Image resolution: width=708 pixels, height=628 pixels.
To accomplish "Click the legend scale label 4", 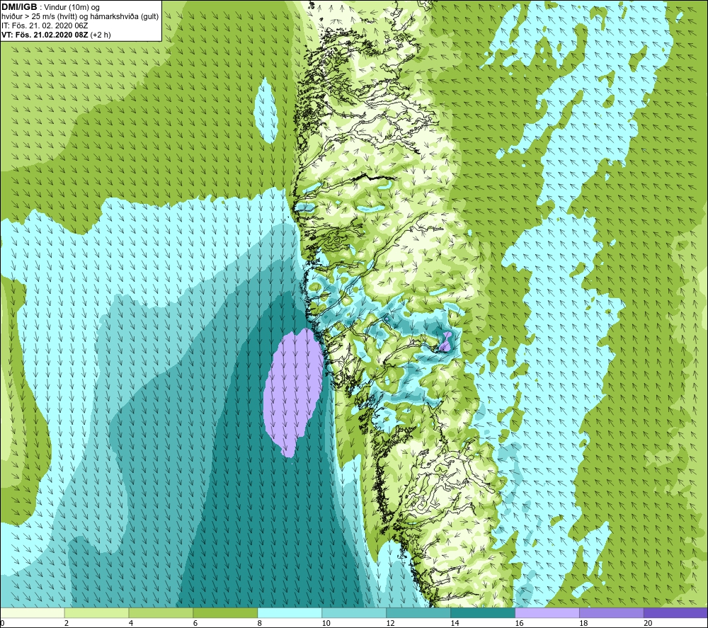I will click(x=131, y=623).
